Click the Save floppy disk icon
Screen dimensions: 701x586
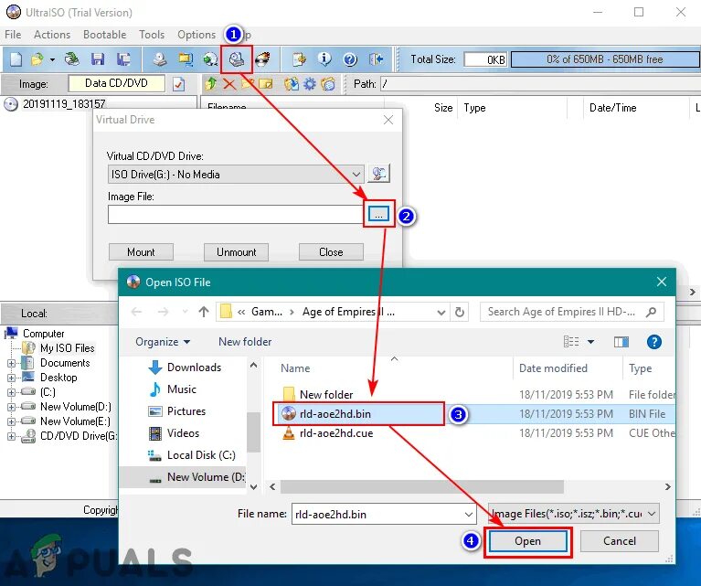[98, 59]
